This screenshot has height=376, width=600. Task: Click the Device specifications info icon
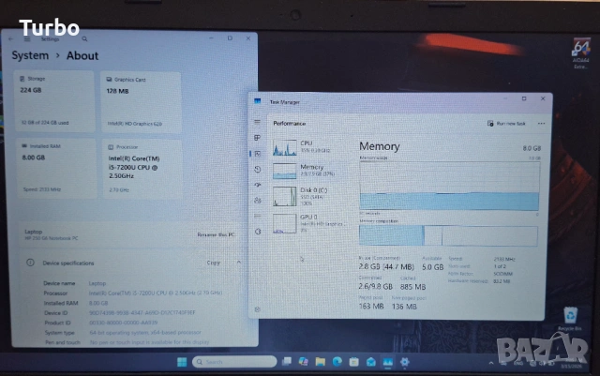30,263
